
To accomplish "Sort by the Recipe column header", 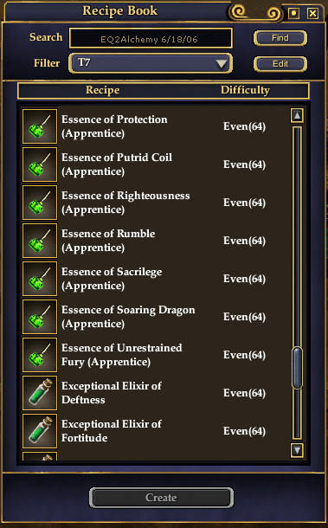I will pyautogui.click(x=102, y=90).
